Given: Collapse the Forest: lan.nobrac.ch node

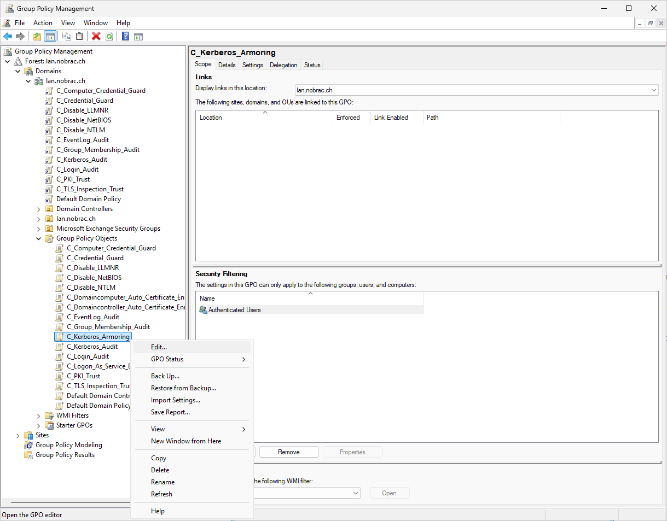Looking at the screenshot, I should pos(8,61).
